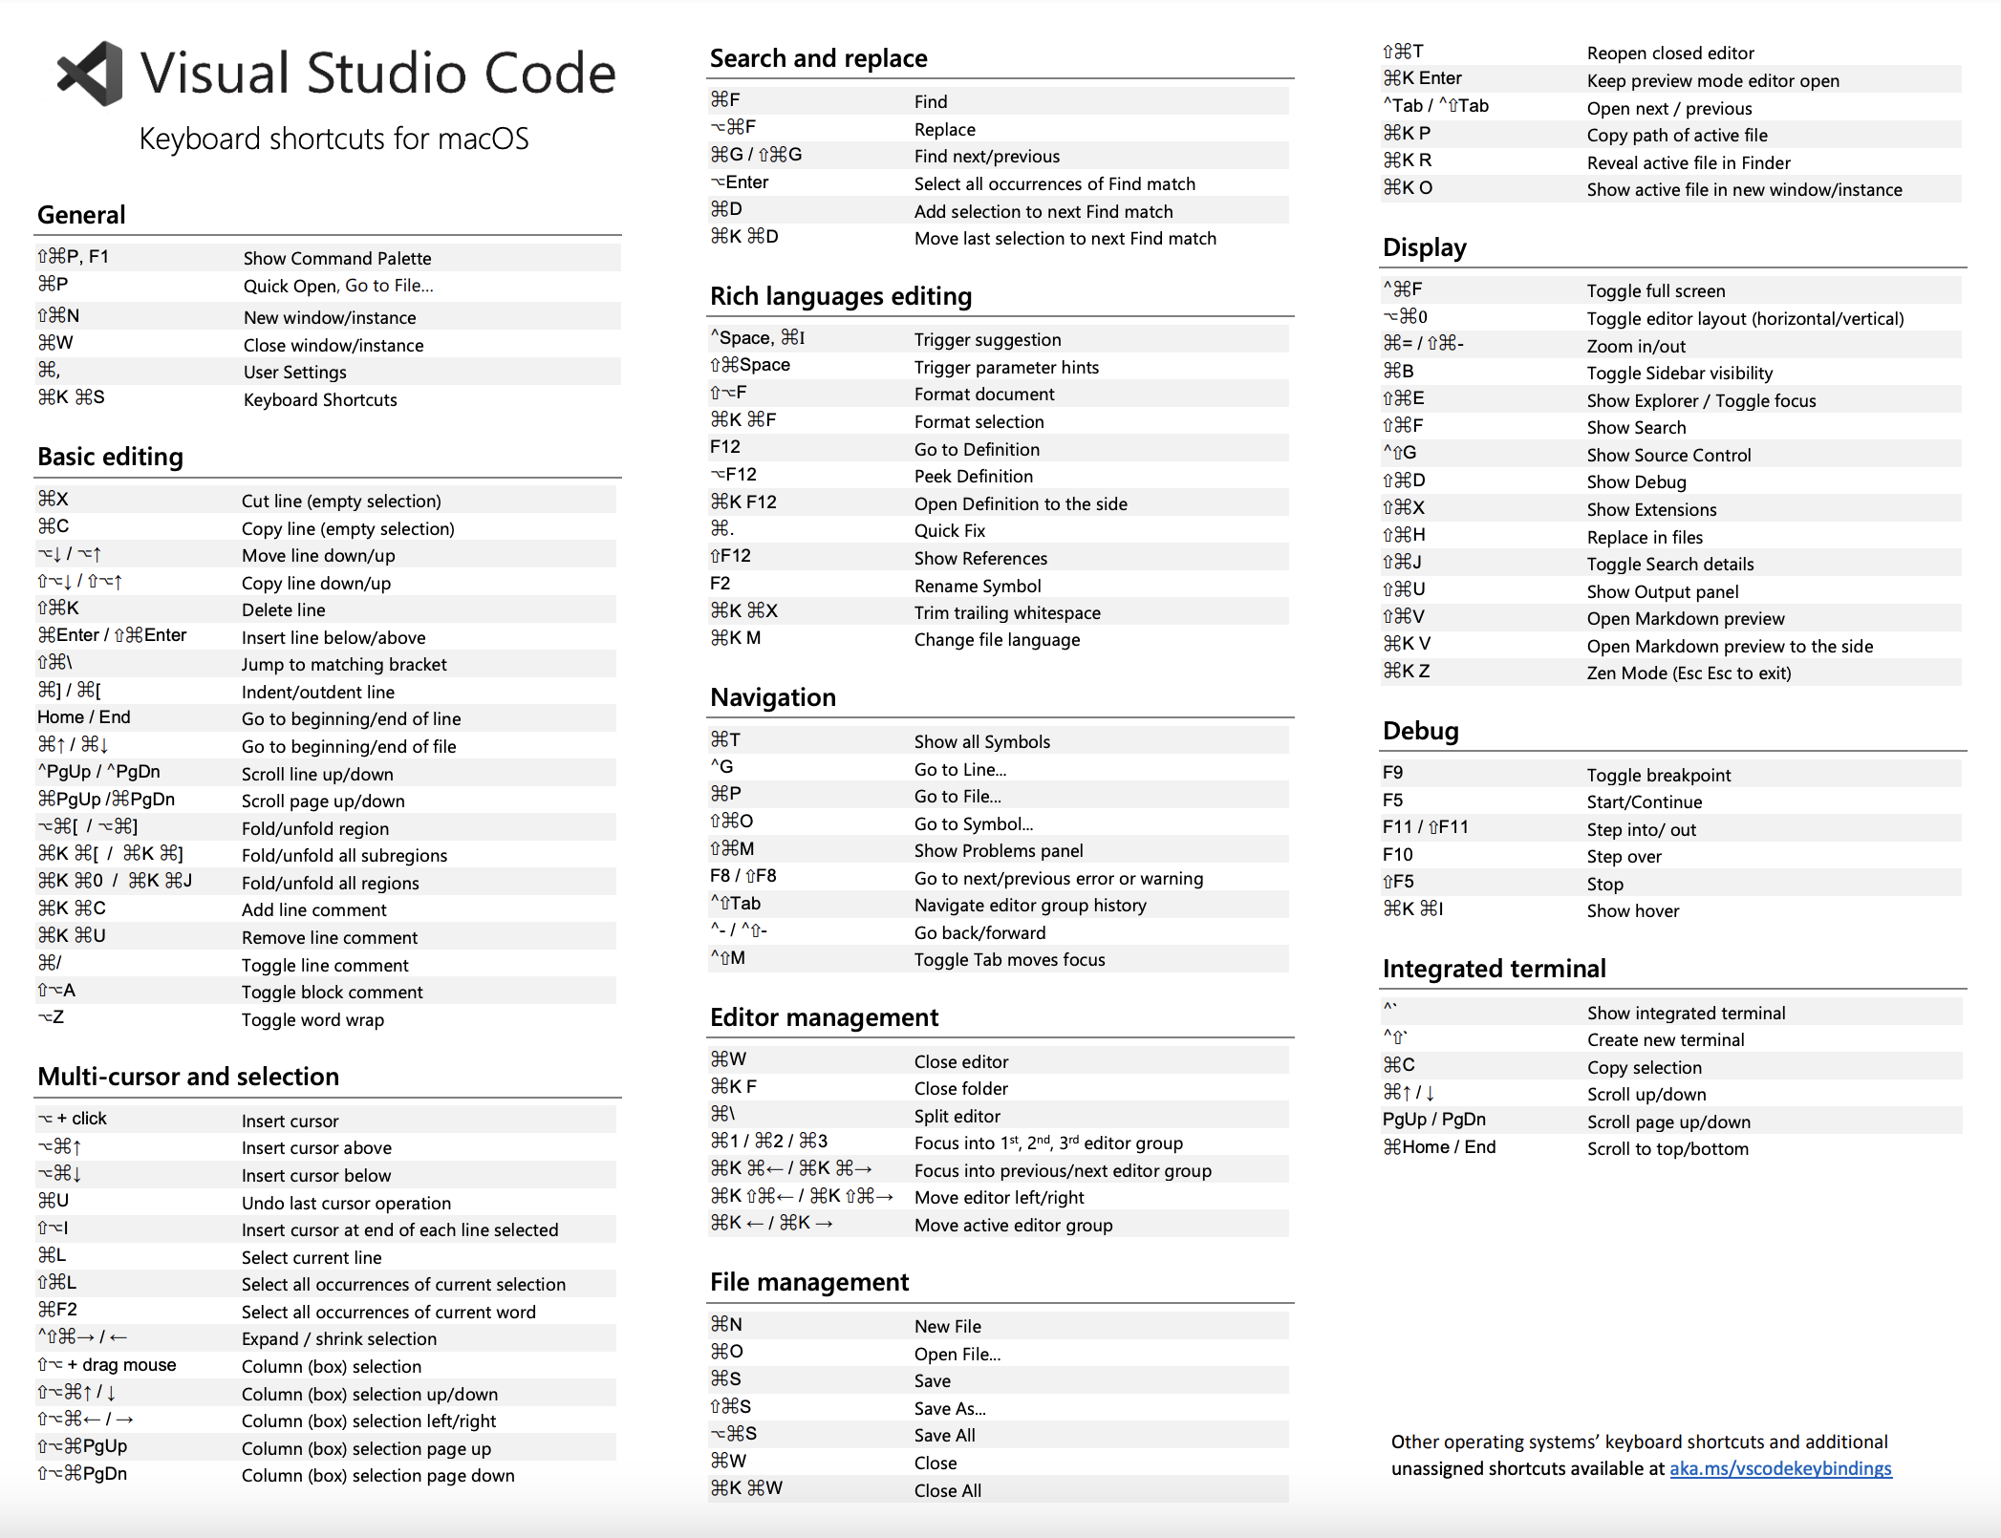Click the Open Markdown preview row
This screenshot has height=1538, width=2001.
[1685, 618]
